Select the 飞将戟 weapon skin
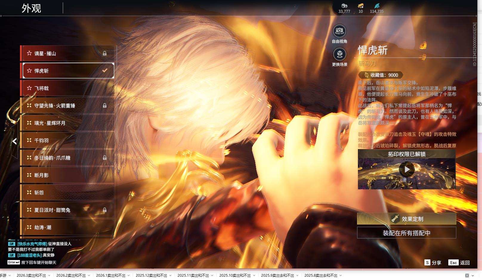 point(67,88)
